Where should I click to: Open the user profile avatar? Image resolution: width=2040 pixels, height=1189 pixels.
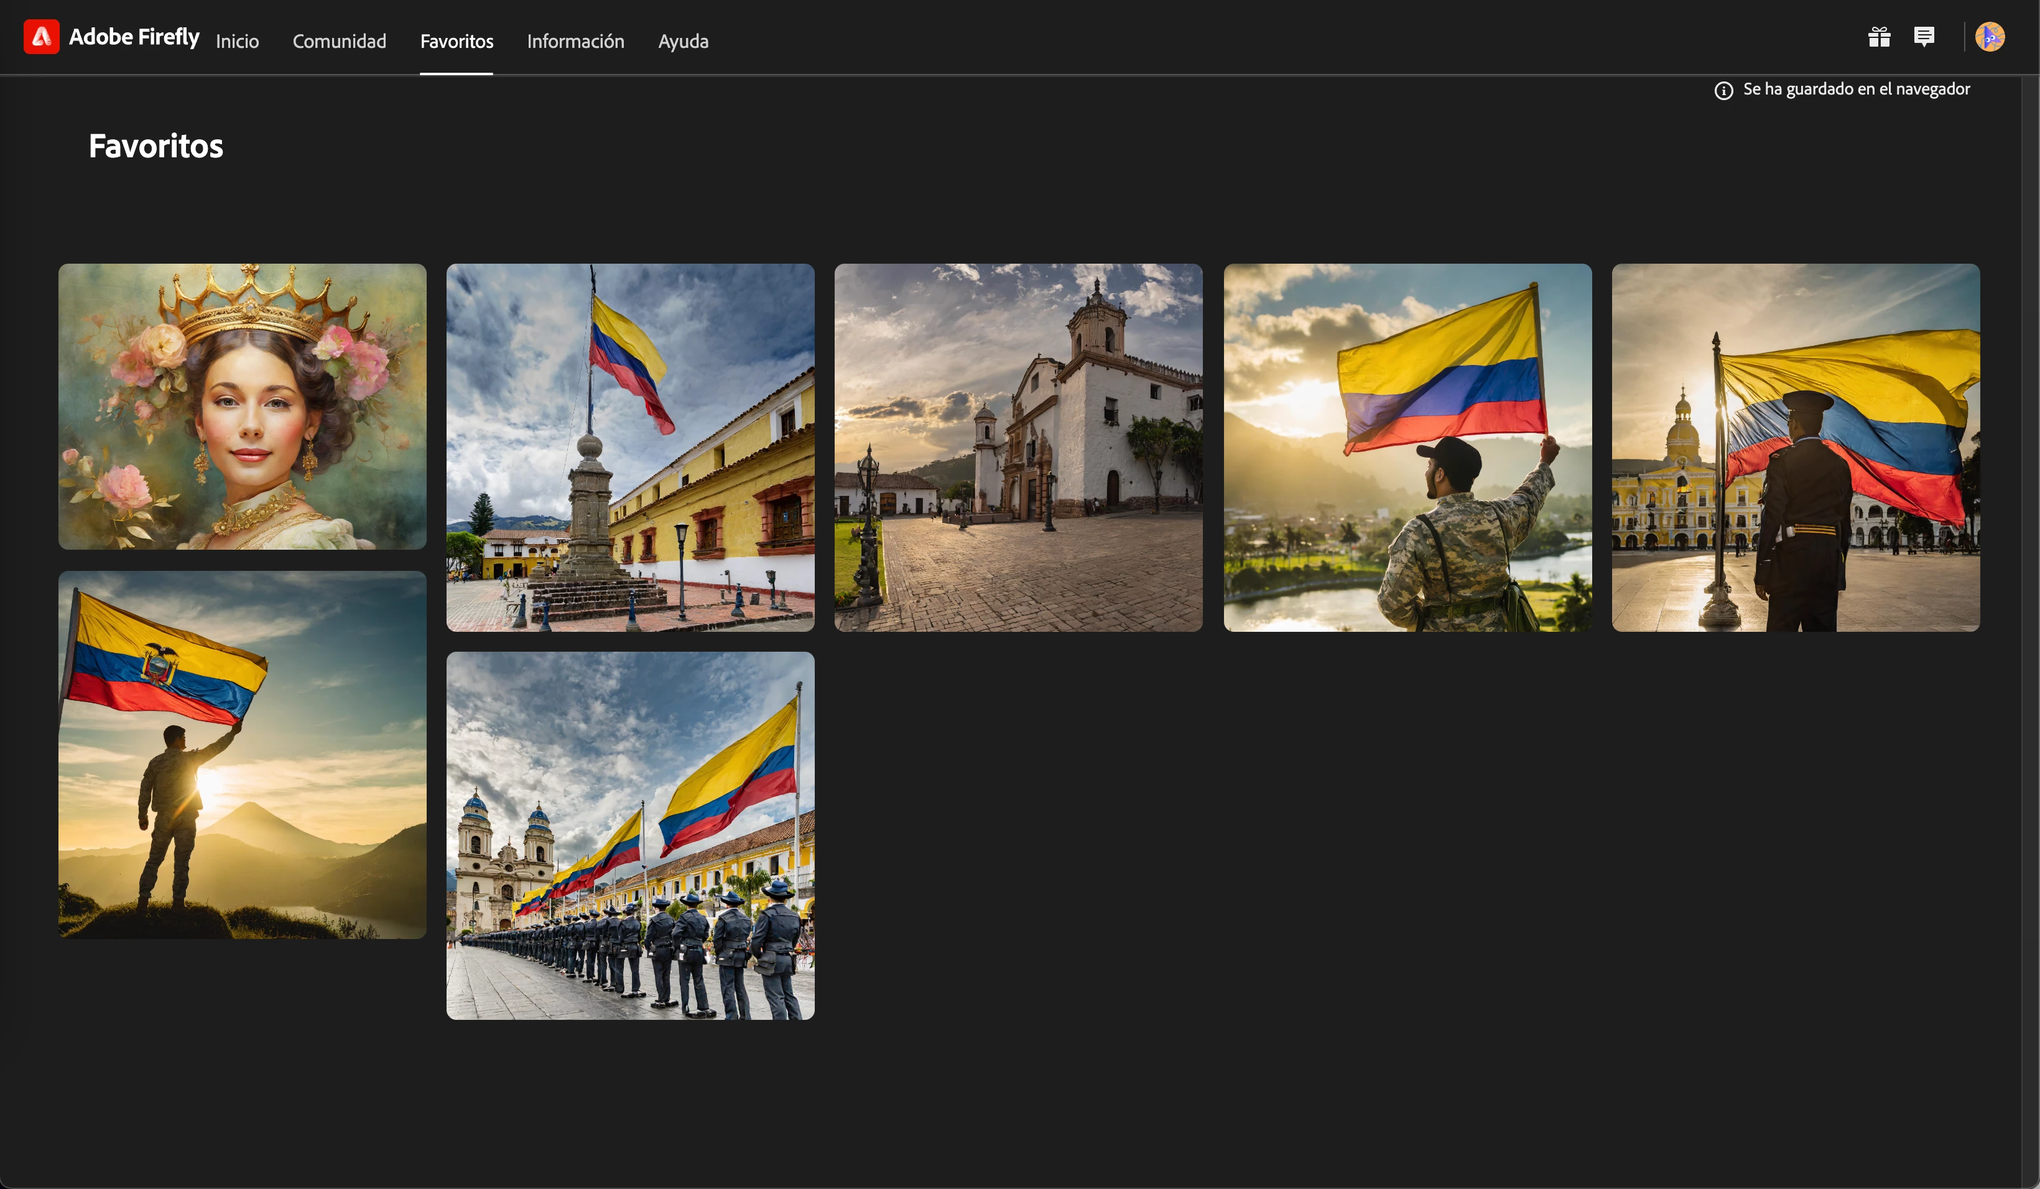tap(1990, 37)
